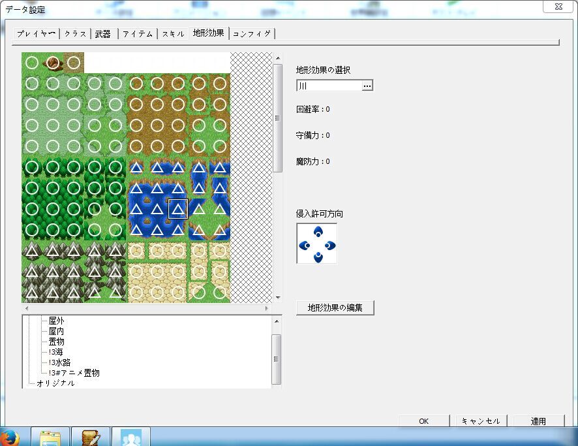Click tile palette scroll down arrow
This screenshot has width=578, height=446.
pos(278,298)
